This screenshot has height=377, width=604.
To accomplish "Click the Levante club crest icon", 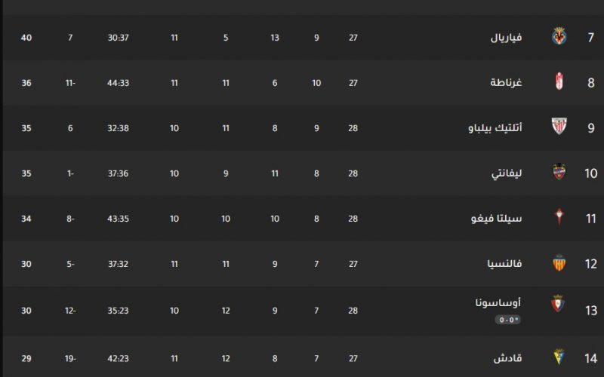I will click(x=559, y=172).
